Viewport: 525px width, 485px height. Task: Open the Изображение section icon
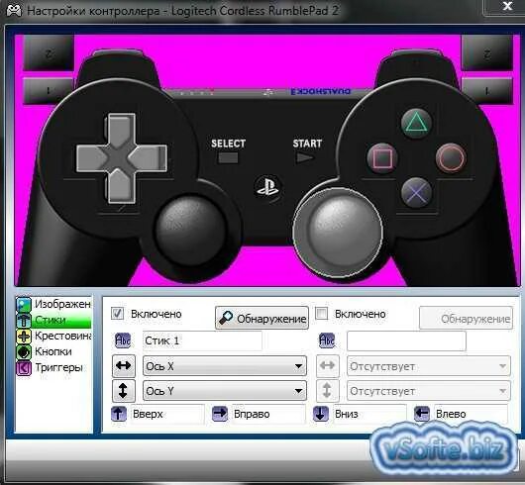(24, 305)
